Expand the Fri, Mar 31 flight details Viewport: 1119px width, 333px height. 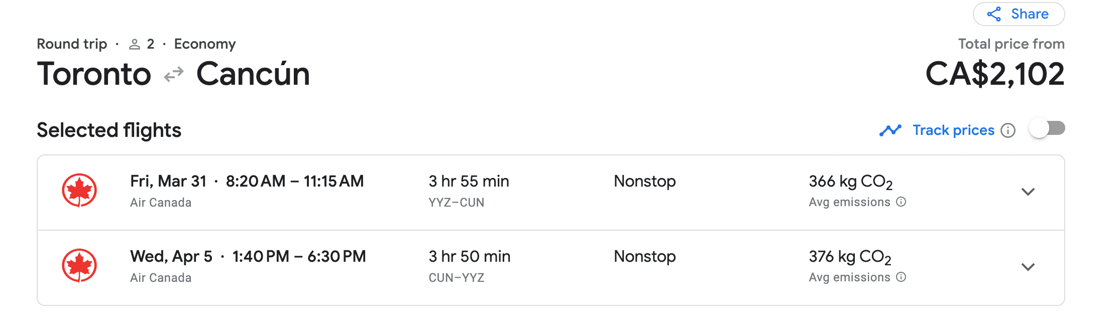coord(1028,192)
